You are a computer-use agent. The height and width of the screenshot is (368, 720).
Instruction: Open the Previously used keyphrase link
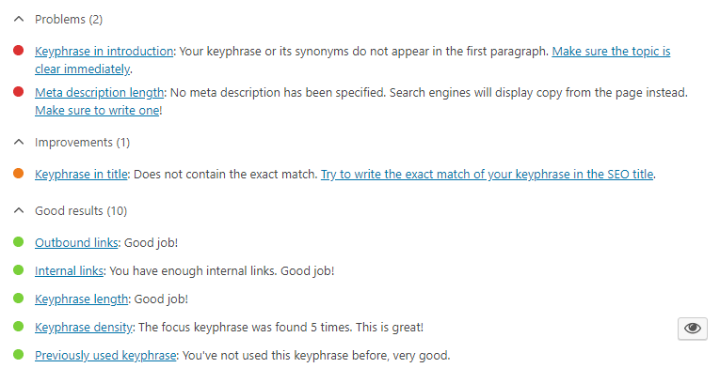coord(105,356)
